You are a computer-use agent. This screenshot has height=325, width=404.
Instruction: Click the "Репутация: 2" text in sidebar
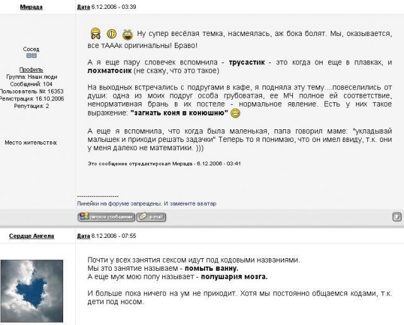[x=31, y=106]
